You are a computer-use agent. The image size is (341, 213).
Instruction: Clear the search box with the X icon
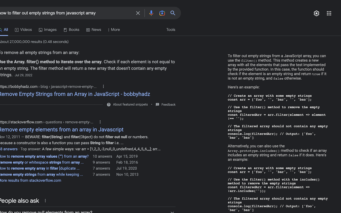pyautogui.click(x=138, y=13)
